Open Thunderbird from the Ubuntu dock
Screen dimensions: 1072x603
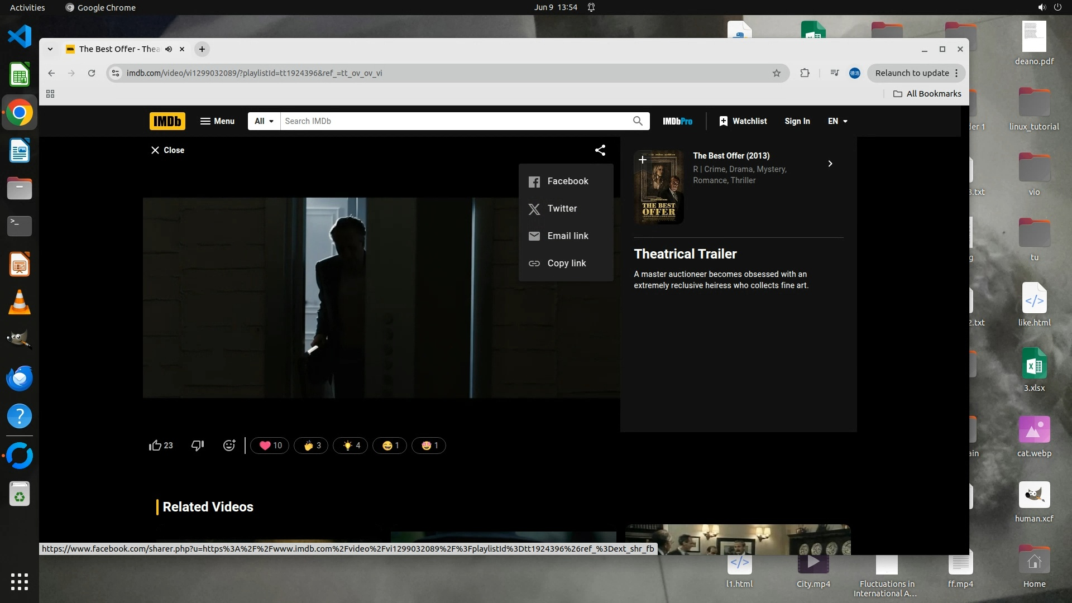pyautogui.click(x=20, y=379)
